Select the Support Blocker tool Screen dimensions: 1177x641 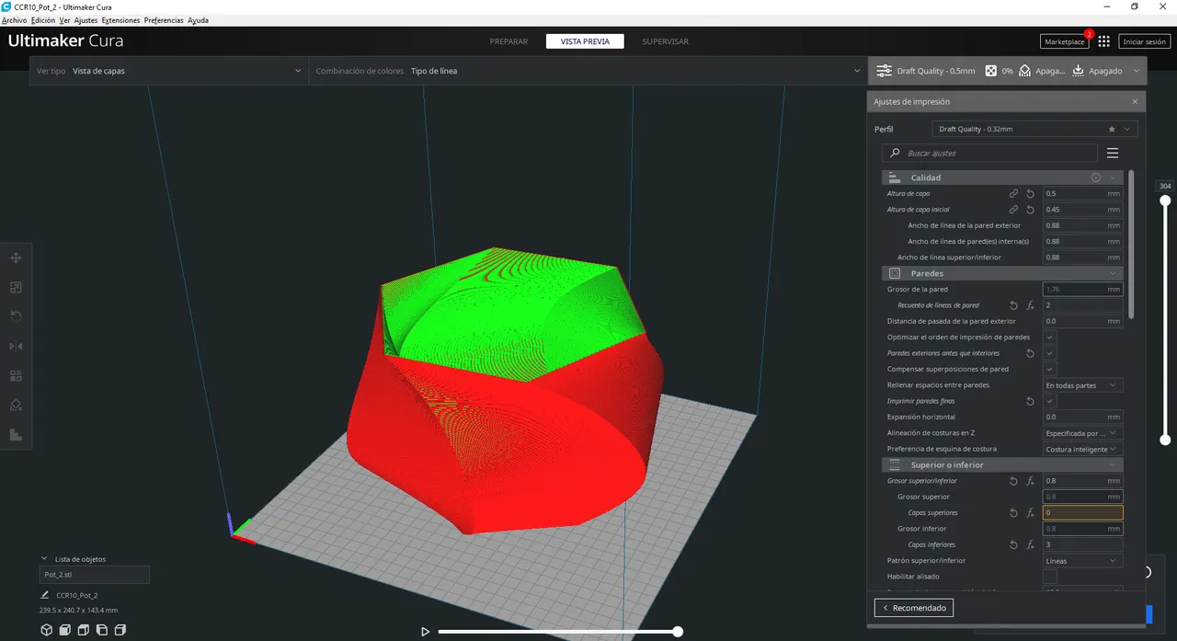click(x=16, y=405)
